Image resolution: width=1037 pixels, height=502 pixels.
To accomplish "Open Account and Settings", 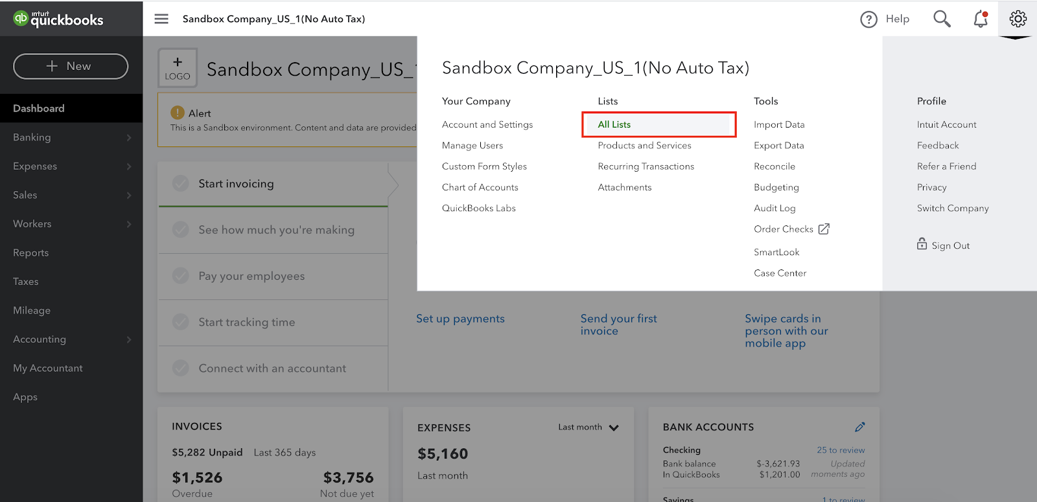I will coord(487,124).
